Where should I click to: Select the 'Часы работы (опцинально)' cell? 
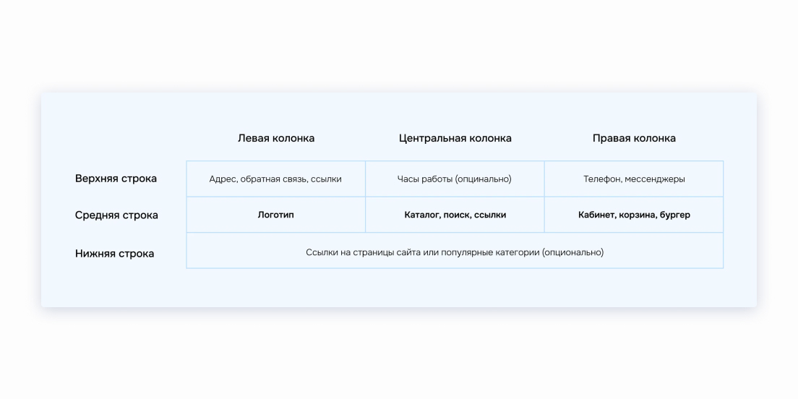pos(455,179)
